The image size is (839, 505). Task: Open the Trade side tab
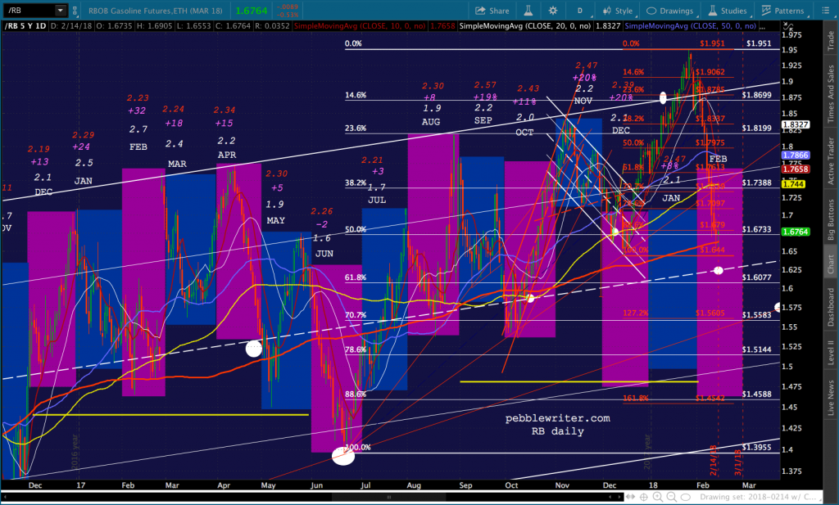831,41
